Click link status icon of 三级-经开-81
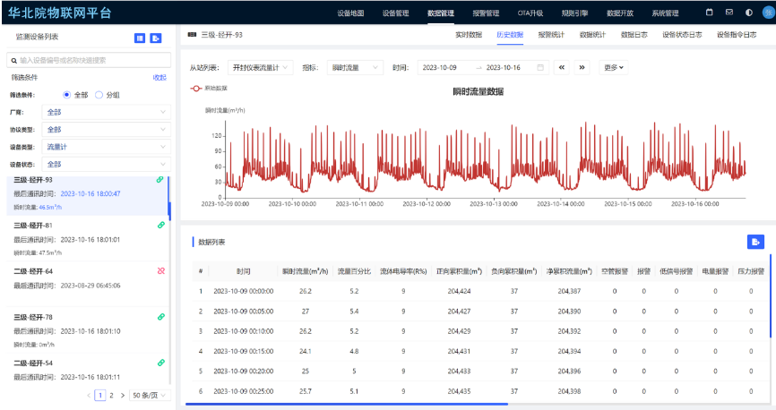Image resolution: width=776 pixels, height=410 pixels. tap(160, 225)
